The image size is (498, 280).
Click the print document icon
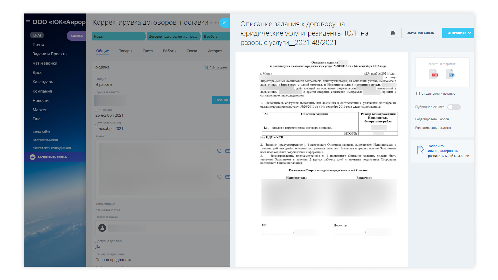tap(393, 33)
